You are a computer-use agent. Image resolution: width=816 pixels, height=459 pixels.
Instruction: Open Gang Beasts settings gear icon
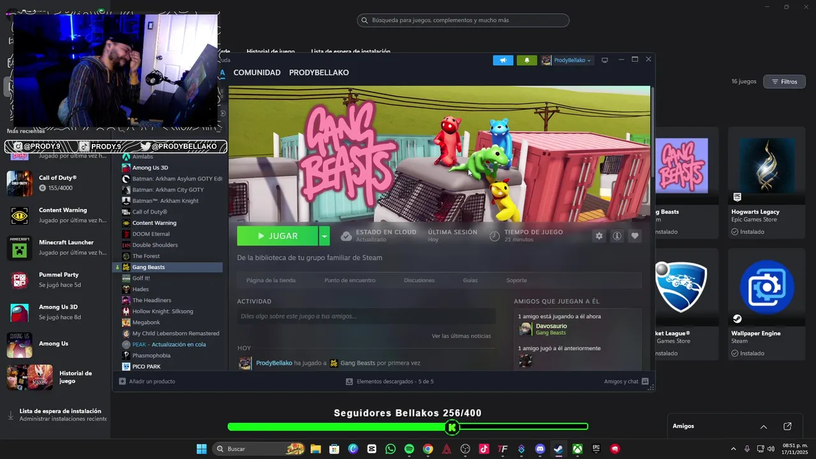coord(599,236)
